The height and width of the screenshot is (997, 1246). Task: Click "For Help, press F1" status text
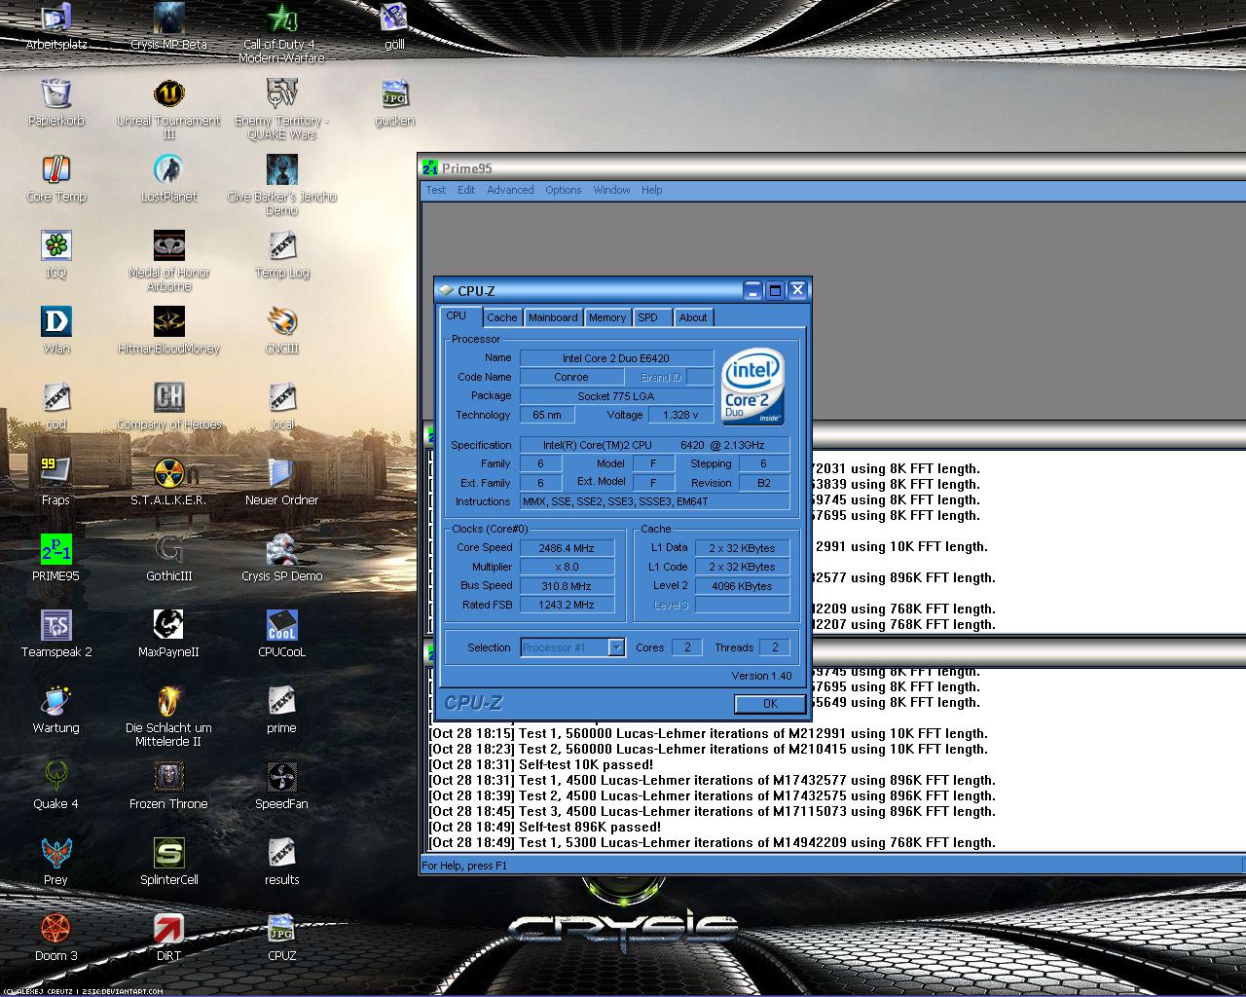point(464,866)
